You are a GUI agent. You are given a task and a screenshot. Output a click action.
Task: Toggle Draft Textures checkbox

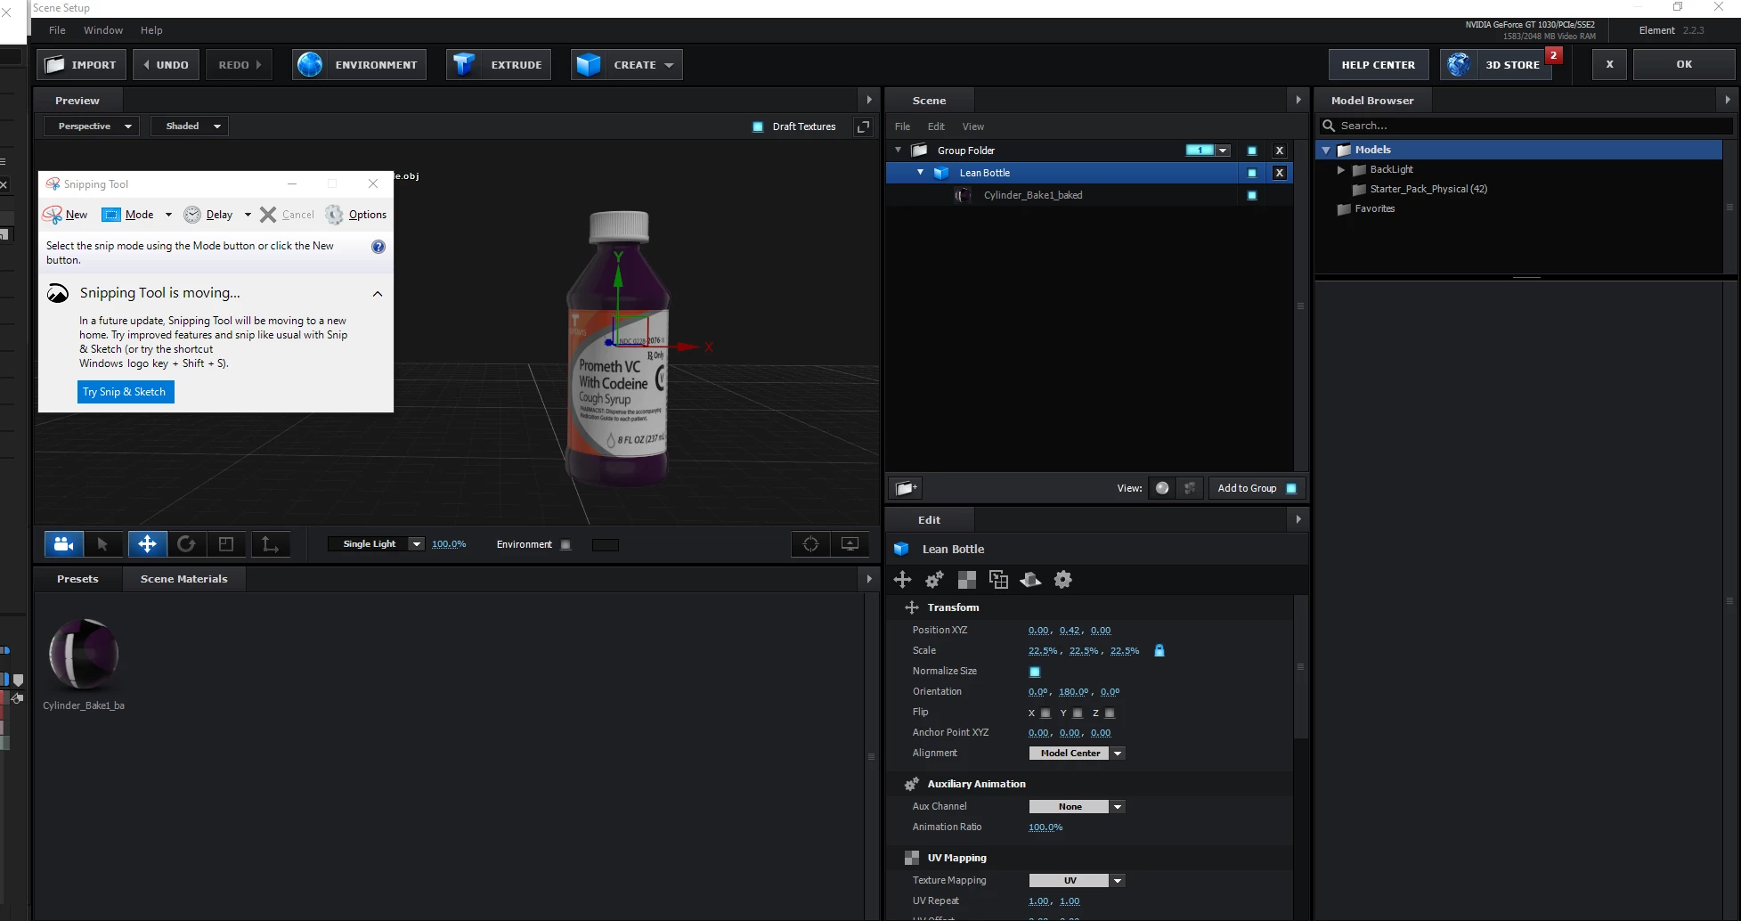pyautogui.click(x=758, y=126)
